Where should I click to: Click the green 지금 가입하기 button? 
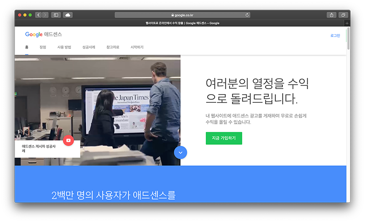point(224,138)
